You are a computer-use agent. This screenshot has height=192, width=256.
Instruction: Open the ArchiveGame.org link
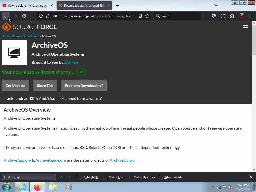51,160
